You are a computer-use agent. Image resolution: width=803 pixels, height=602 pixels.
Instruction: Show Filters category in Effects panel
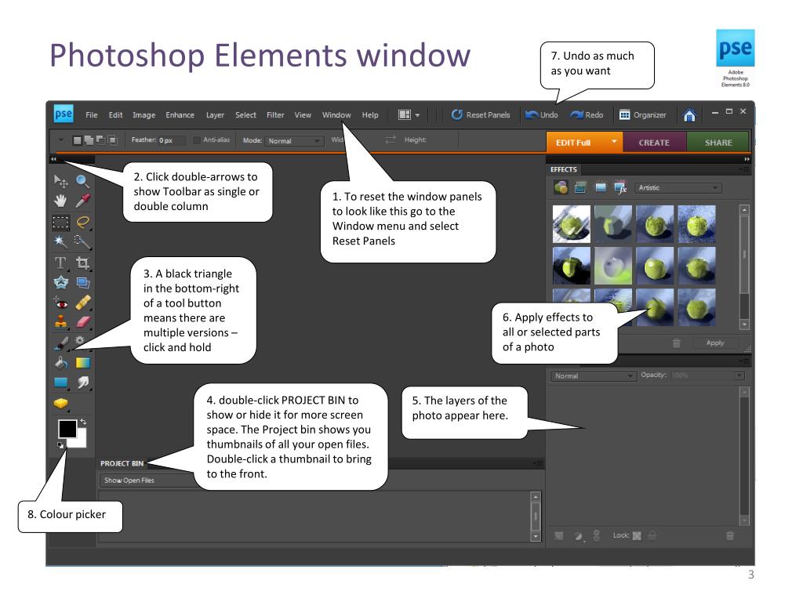(x=561, y=187)
